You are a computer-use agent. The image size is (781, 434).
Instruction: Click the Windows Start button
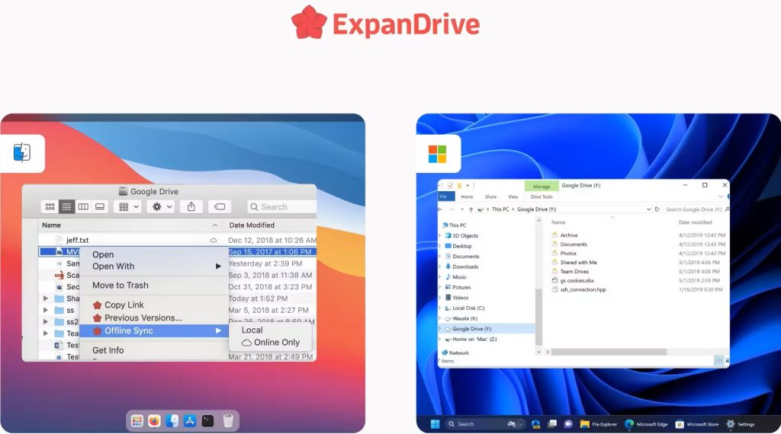pos(435,424)
